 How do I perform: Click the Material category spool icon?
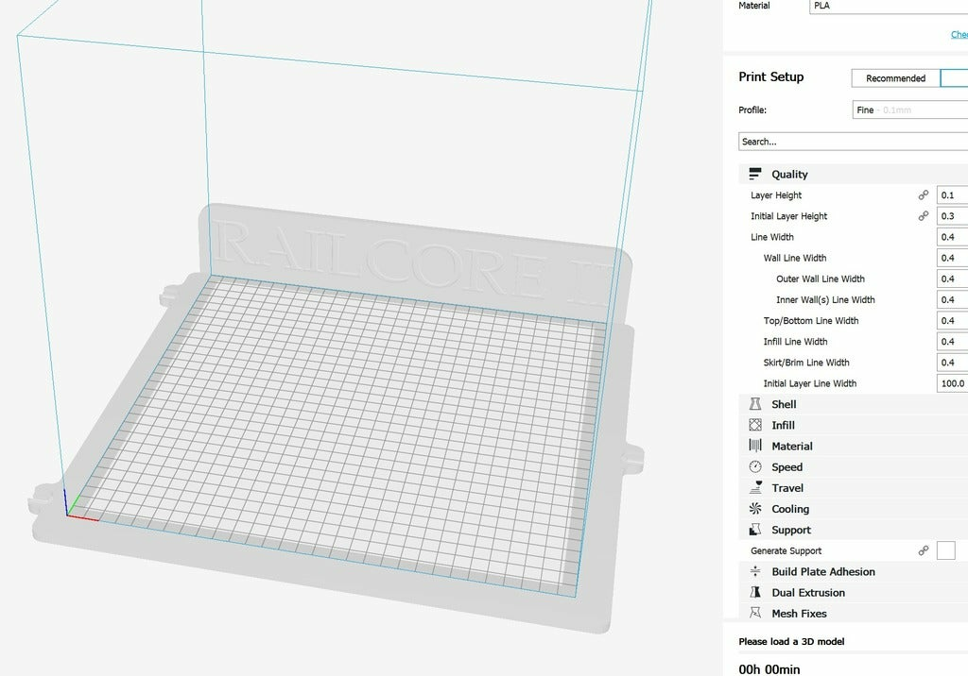pos(755,446)
